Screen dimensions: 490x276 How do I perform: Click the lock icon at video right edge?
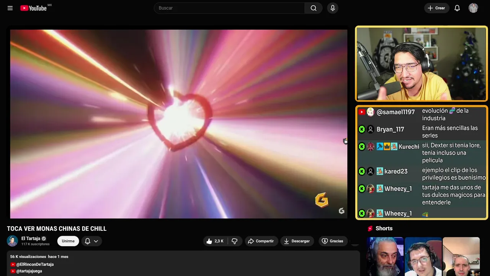(x=345, y=141)
